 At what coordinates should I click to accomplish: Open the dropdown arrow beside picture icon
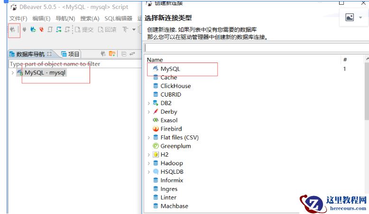tap(360, 18)
